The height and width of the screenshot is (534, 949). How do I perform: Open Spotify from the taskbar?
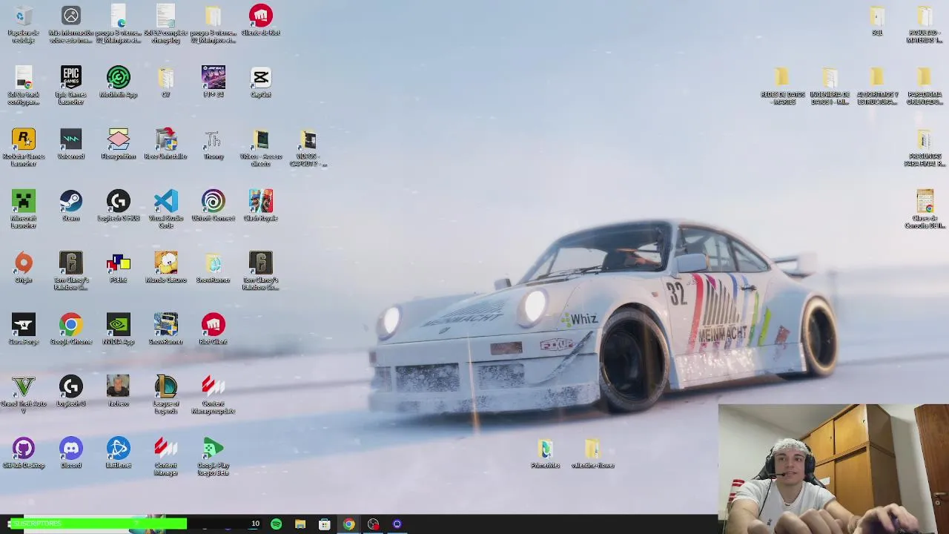coord(276,524)
